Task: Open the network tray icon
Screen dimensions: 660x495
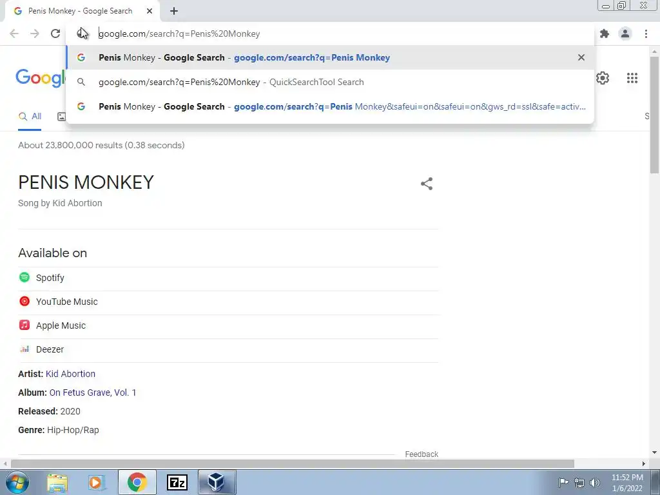Action: tap(579, 483)
